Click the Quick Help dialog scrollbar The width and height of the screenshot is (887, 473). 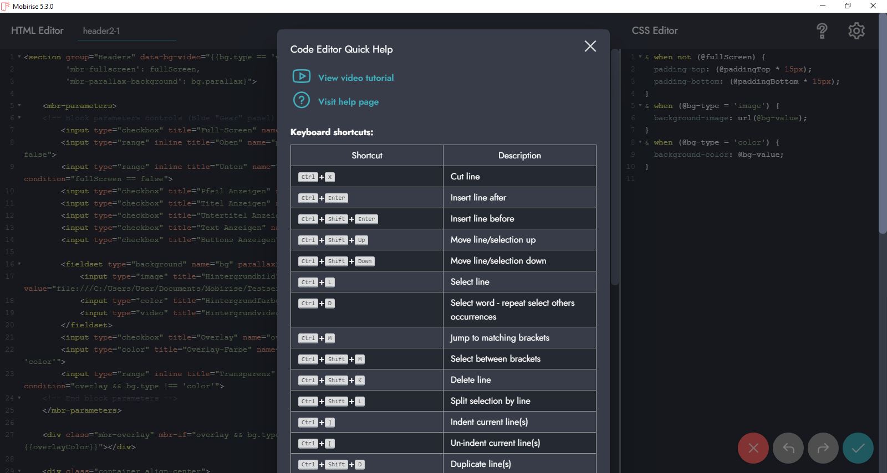tap(614, 166)
